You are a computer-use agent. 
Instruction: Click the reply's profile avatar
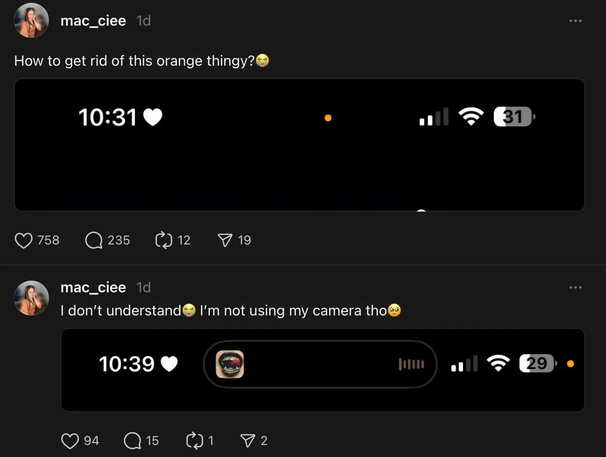pyautogui.click(x=31, y=298)
